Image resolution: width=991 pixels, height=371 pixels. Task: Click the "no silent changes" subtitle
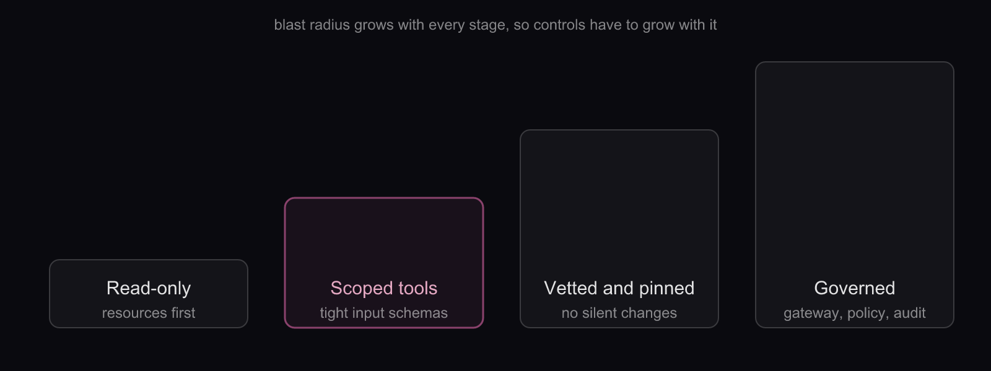pyautogui.click(x=619, y=313)
